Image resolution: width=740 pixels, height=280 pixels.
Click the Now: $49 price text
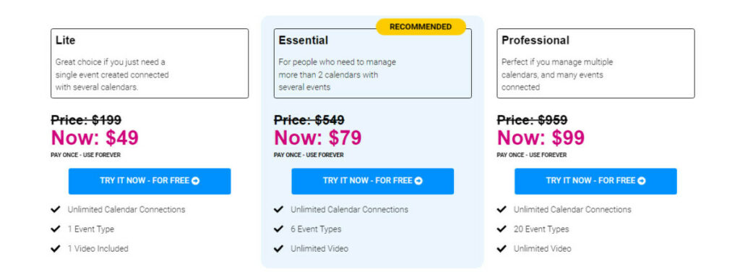click(95, 138)
